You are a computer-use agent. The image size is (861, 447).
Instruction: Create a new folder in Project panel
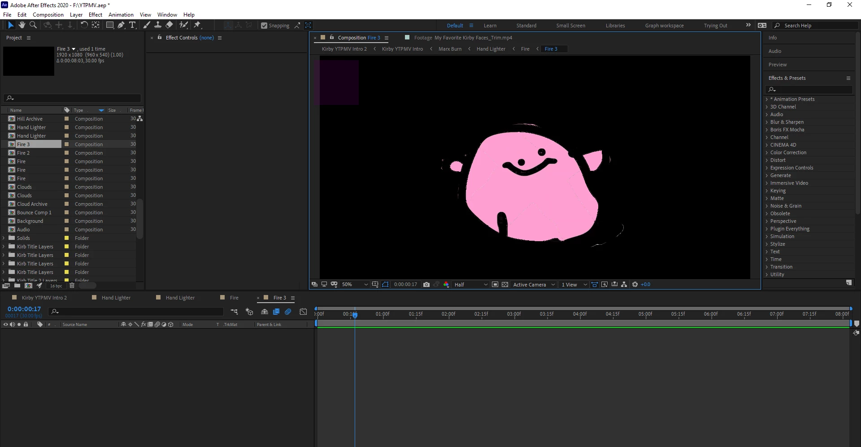(17, 286)
